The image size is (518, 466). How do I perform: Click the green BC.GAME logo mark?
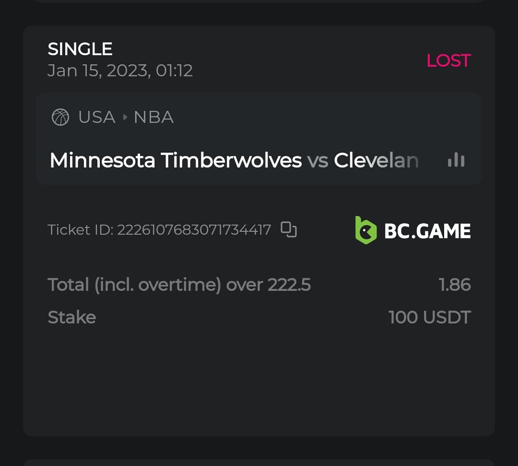[365, 230]
